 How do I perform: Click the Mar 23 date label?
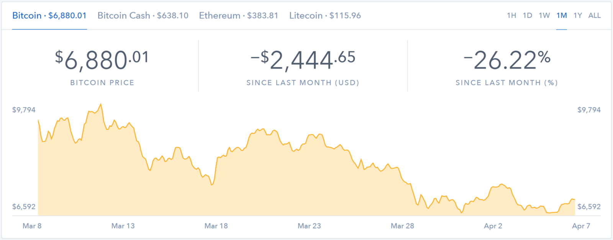click(x=309, y=226)
